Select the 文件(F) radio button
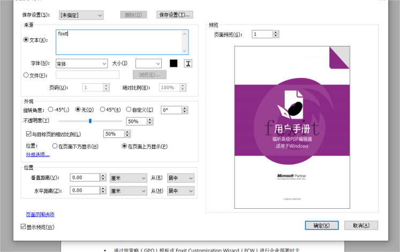400x252 pixels. click(x=26, y=75)
